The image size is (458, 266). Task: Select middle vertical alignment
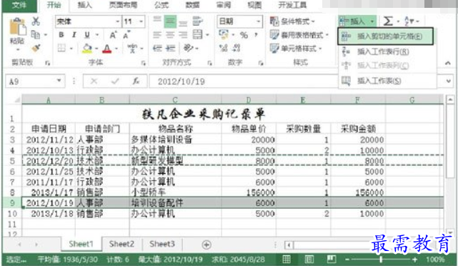pos(170,21)
